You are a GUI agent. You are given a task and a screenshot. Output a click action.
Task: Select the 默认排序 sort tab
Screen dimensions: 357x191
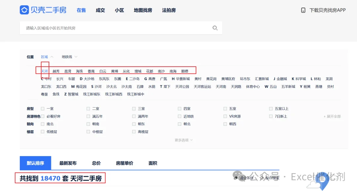click(x=35, y=163)
